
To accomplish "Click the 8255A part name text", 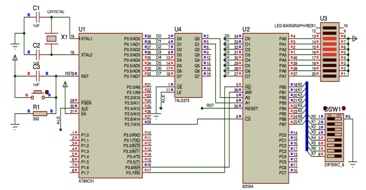I will 248,186.
